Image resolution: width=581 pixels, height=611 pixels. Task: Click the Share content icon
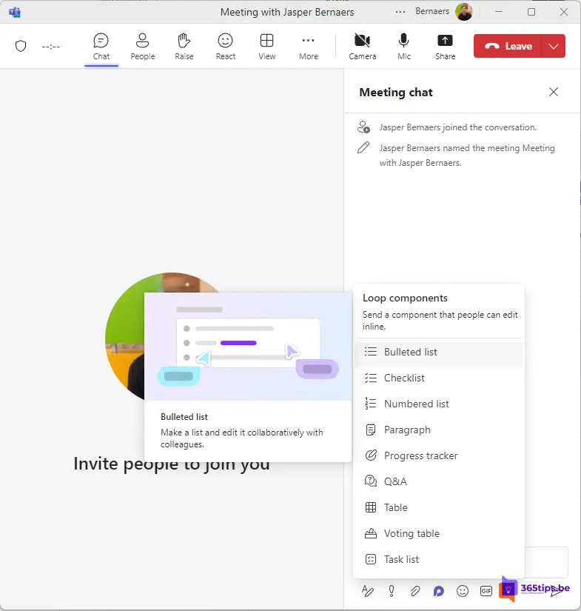point(445,47)
